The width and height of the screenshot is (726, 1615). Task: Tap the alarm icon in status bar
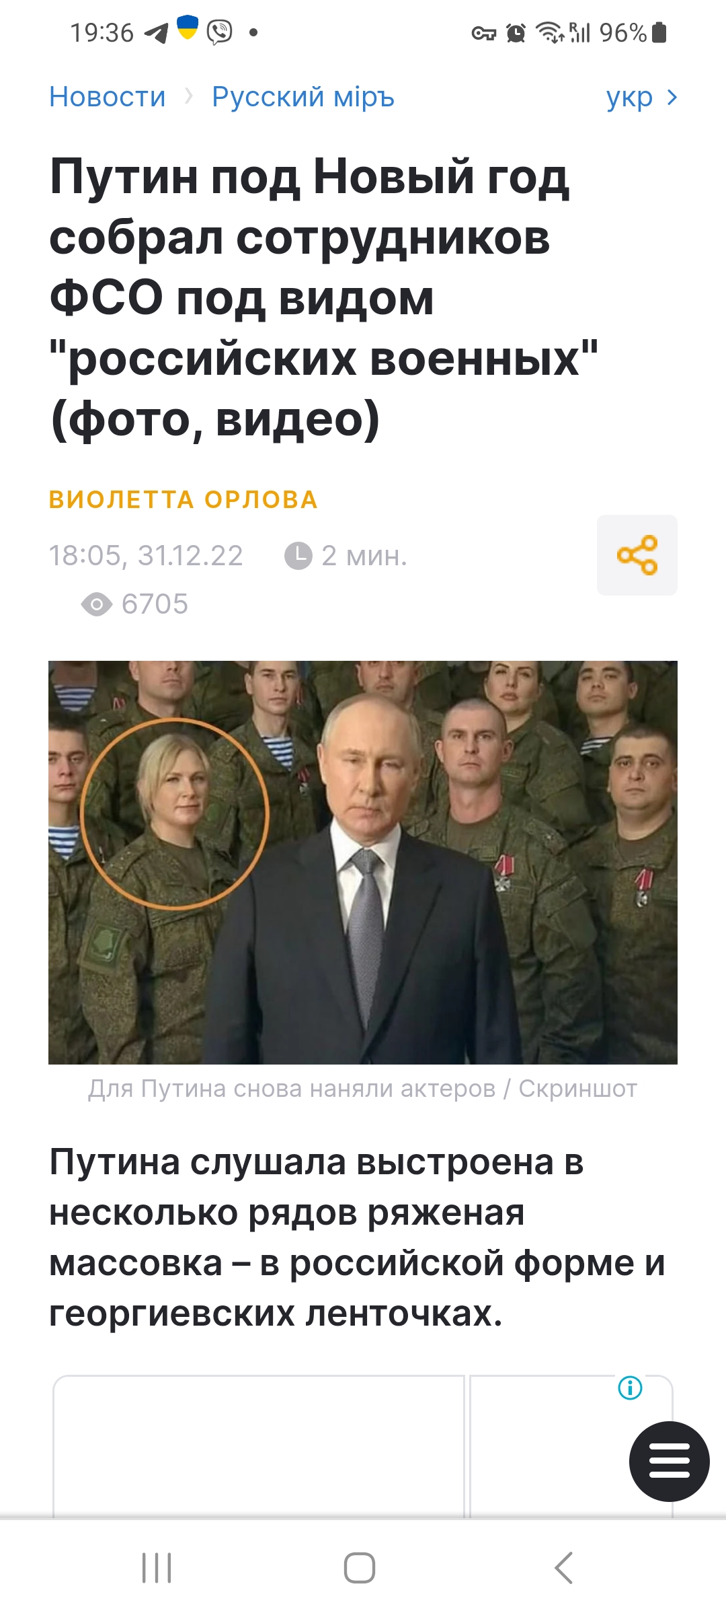[x=516, y=32]
